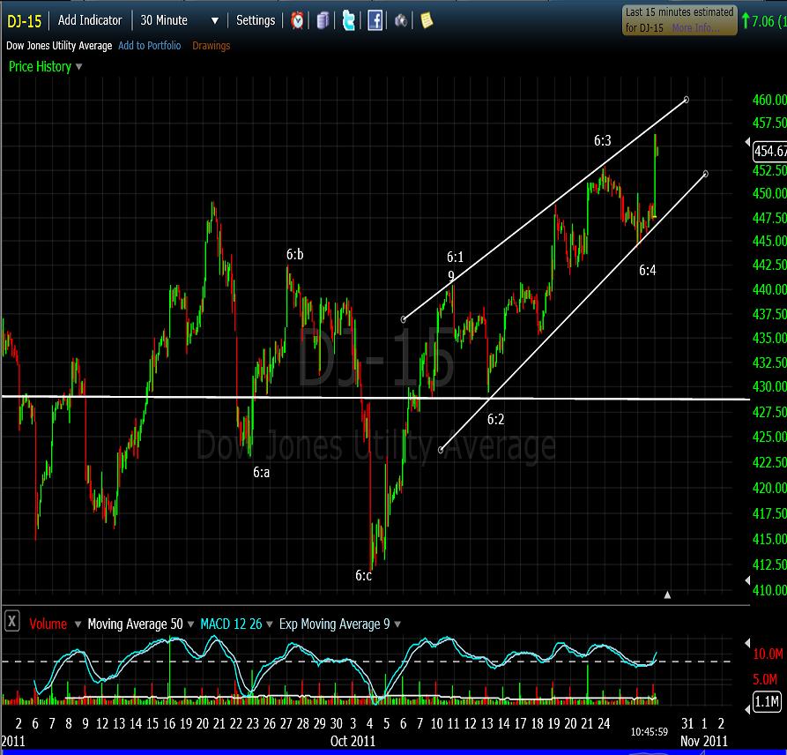
Task: Expand the Price History dropdown
Action: click(x=78, y=66)
